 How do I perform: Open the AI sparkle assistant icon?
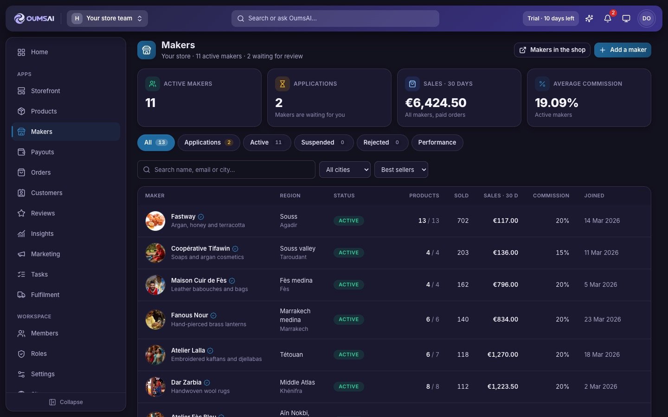[x=589, y=19]
